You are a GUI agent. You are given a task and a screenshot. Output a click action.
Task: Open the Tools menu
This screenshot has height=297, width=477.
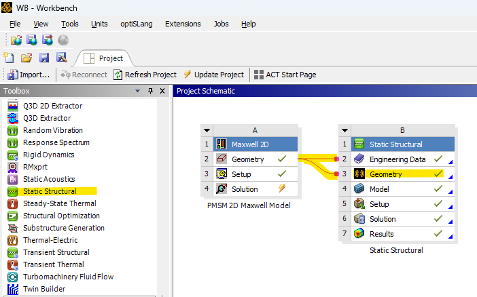pos(70,24)
